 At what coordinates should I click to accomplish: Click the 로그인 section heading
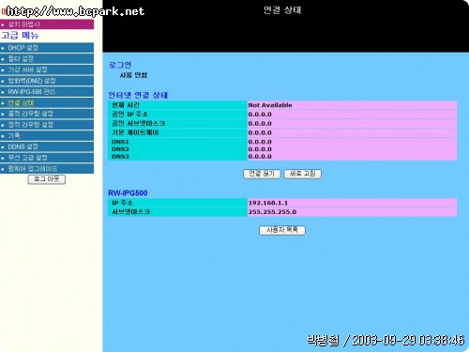120,65
